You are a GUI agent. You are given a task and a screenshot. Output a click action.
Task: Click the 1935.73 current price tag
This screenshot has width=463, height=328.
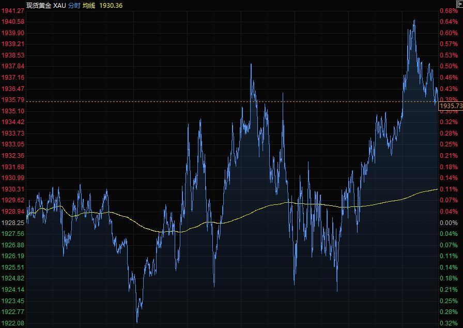click(x=450, y=106)
